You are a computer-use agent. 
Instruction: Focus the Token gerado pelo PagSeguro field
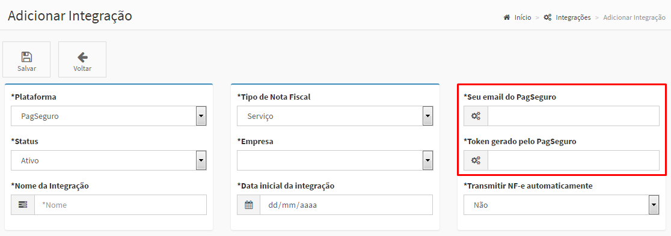click(x=574, y=160)
